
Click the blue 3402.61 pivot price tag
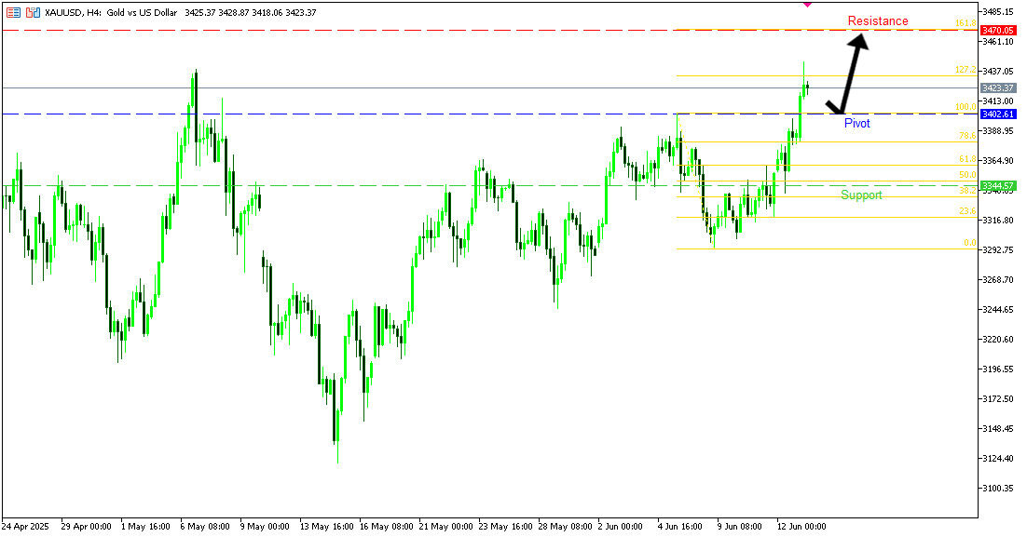click(x=997, y=114)
